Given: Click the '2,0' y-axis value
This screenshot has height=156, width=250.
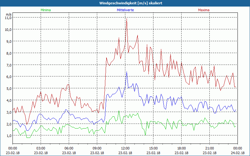Looking at the screenshot, I should click(9, 124).
